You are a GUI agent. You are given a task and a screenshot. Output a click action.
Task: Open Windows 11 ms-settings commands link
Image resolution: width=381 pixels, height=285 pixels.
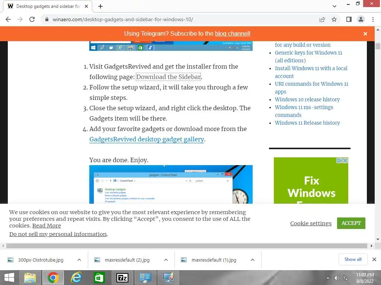coord(304,111)
